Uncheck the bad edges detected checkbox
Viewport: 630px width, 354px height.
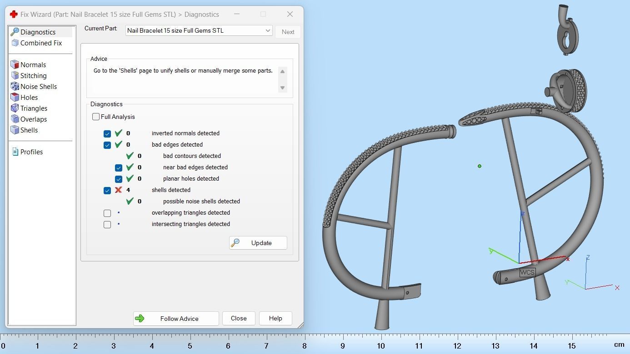pos(107,145)
